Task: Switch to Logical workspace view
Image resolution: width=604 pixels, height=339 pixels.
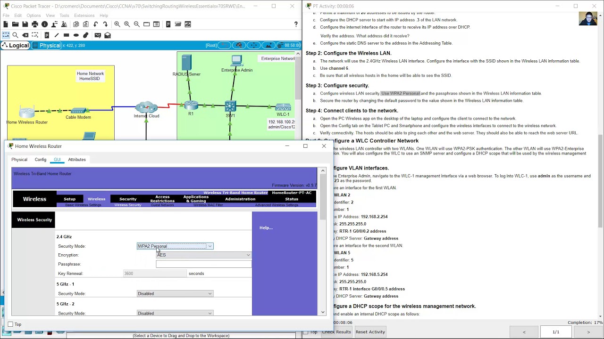Action: tap(16, 45)
